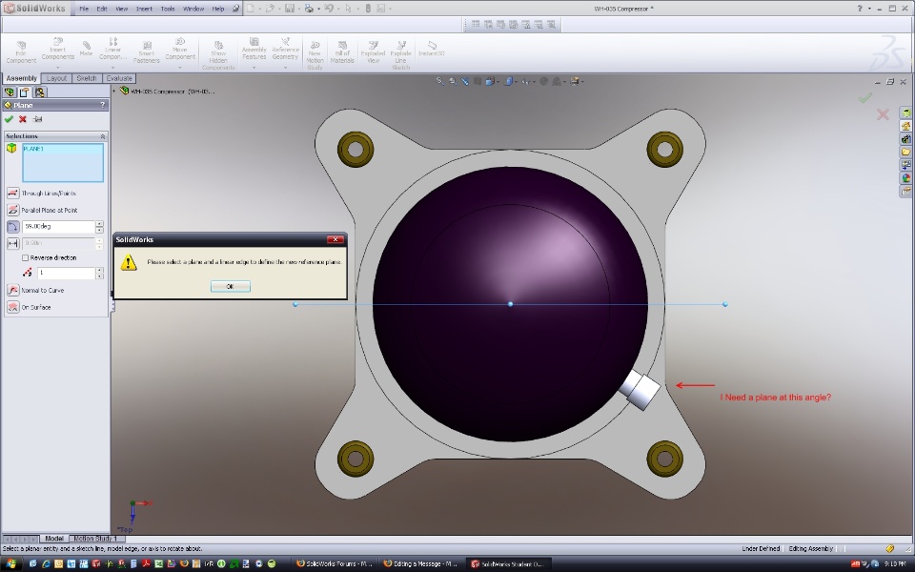Accept the plane with the green checkmark
915x572 pixels.
click(9, 119)
